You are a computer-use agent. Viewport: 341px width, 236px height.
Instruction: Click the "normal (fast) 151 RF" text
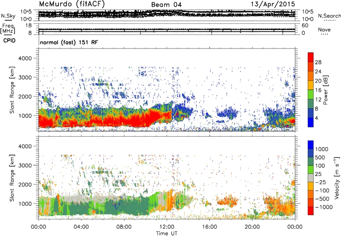click(x=69, y=42)
